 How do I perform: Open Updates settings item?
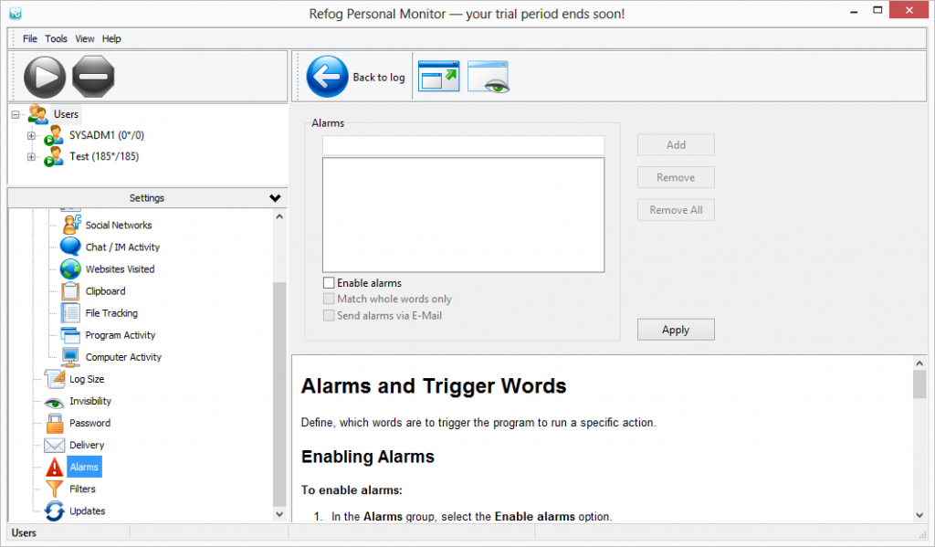click(x=87, y=511)
